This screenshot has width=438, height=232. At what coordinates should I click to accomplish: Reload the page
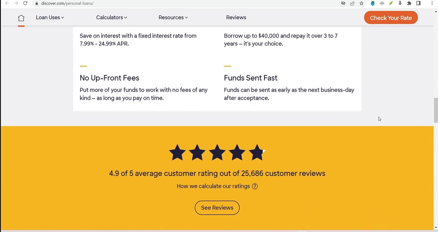pyautogui.click(x=25, y=3)
